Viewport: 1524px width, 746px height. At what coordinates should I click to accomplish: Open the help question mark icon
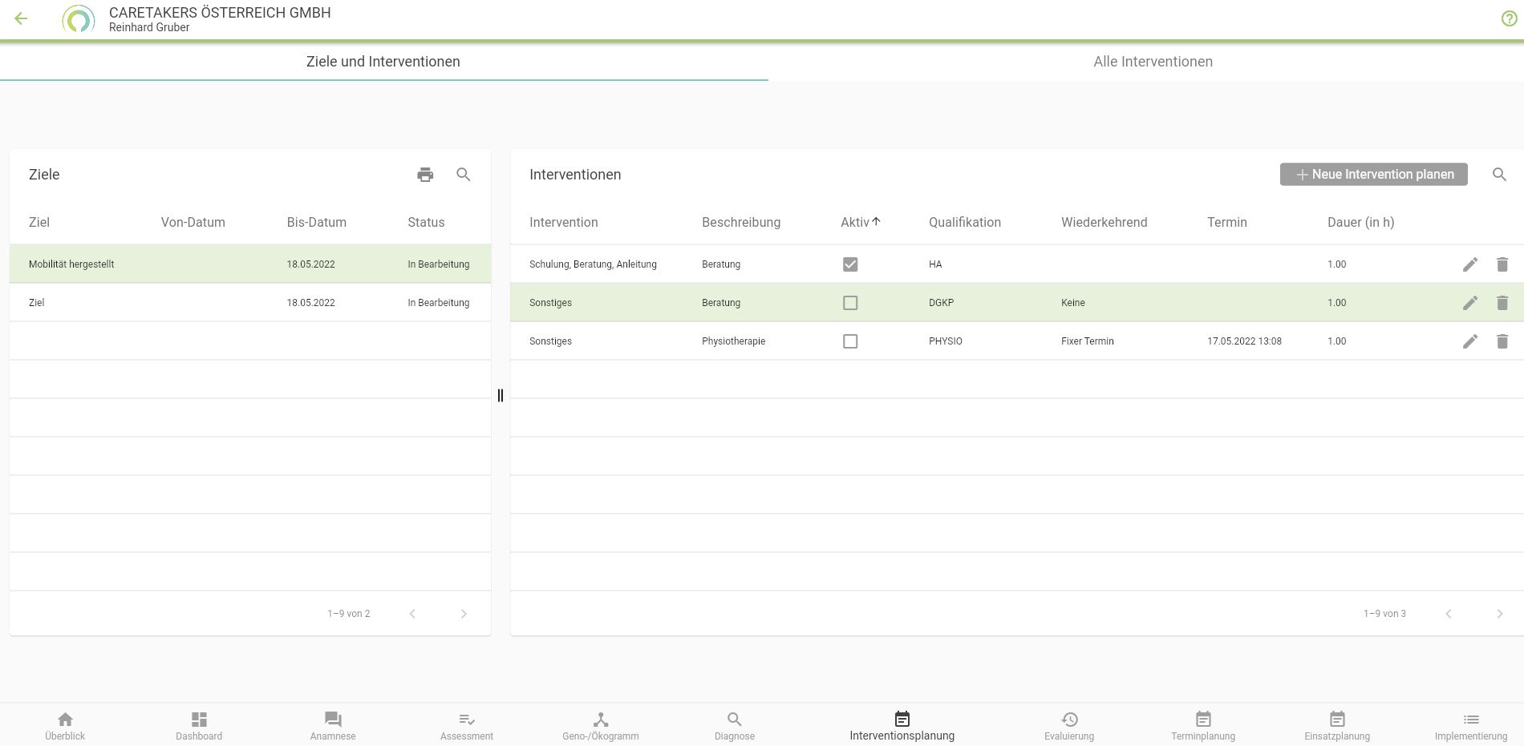pyautogui.click(x=1509, y=19)
